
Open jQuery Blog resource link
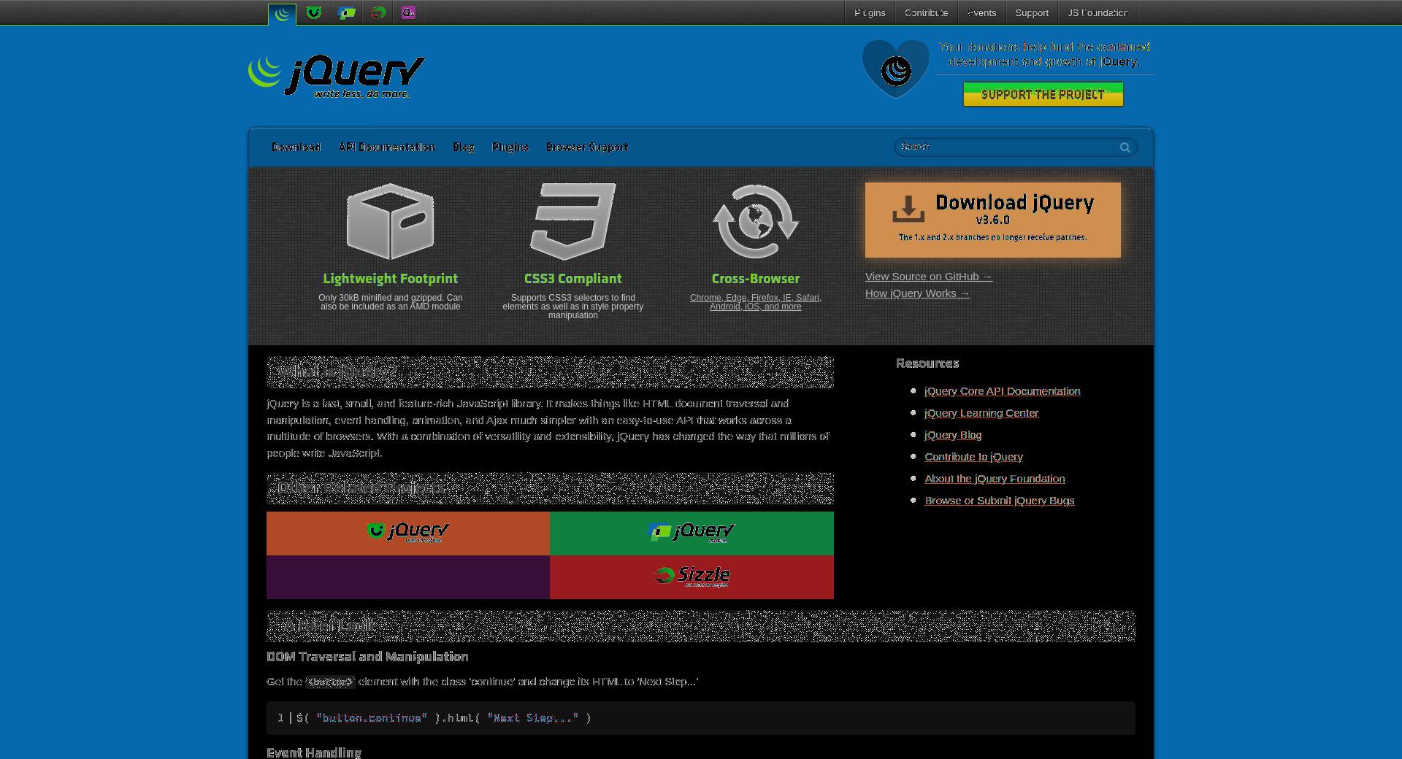(x=953, y=435)
